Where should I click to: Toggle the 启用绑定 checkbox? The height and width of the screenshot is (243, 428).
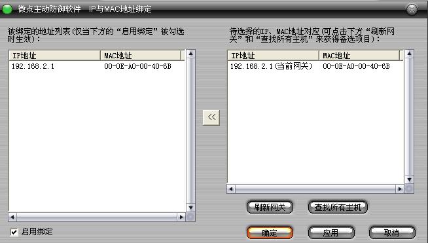(x=14, y=233)
